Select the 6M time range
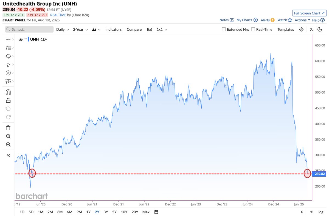Image resolution: width=329 pixels, height=218 pixels. click(69, 212)
